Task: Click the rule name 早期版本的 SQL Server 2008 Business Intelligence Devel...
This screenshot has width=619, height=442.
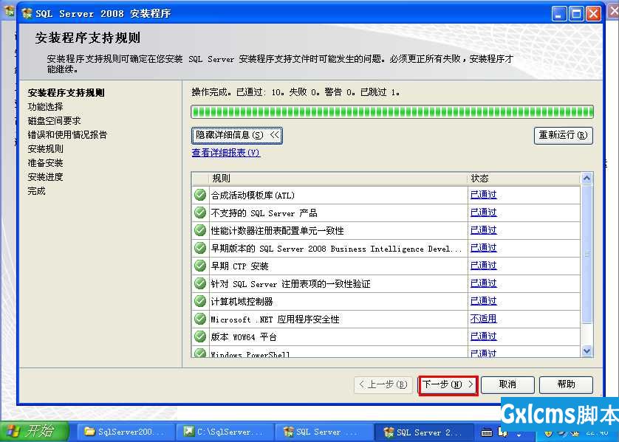Action: (x=336, y=249)
